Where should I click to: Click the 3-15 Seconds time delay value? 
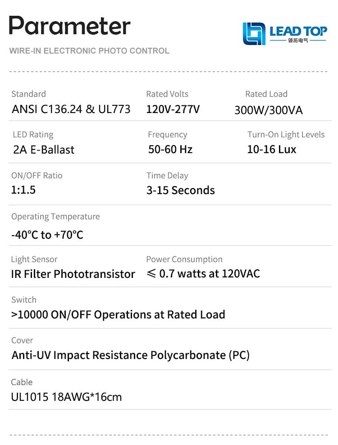point(180,190)
